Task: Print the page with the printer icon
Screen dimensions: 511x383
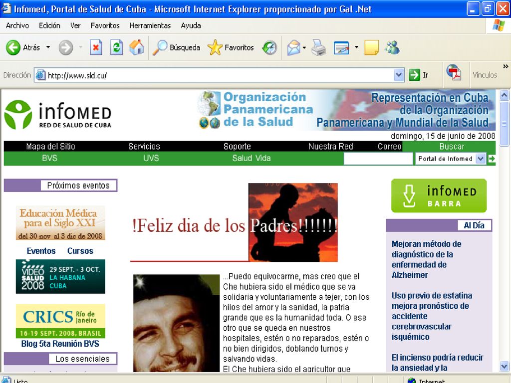Action: (x=318, y=48)
